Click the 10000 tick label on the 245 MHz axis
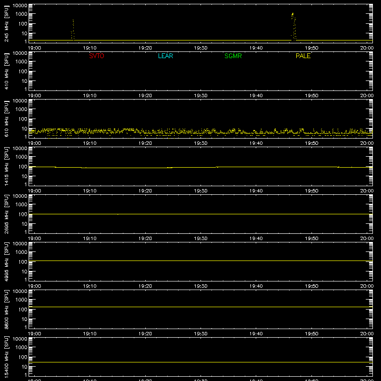The width and height of the screenshot is (381, 381). coord(20,6)
